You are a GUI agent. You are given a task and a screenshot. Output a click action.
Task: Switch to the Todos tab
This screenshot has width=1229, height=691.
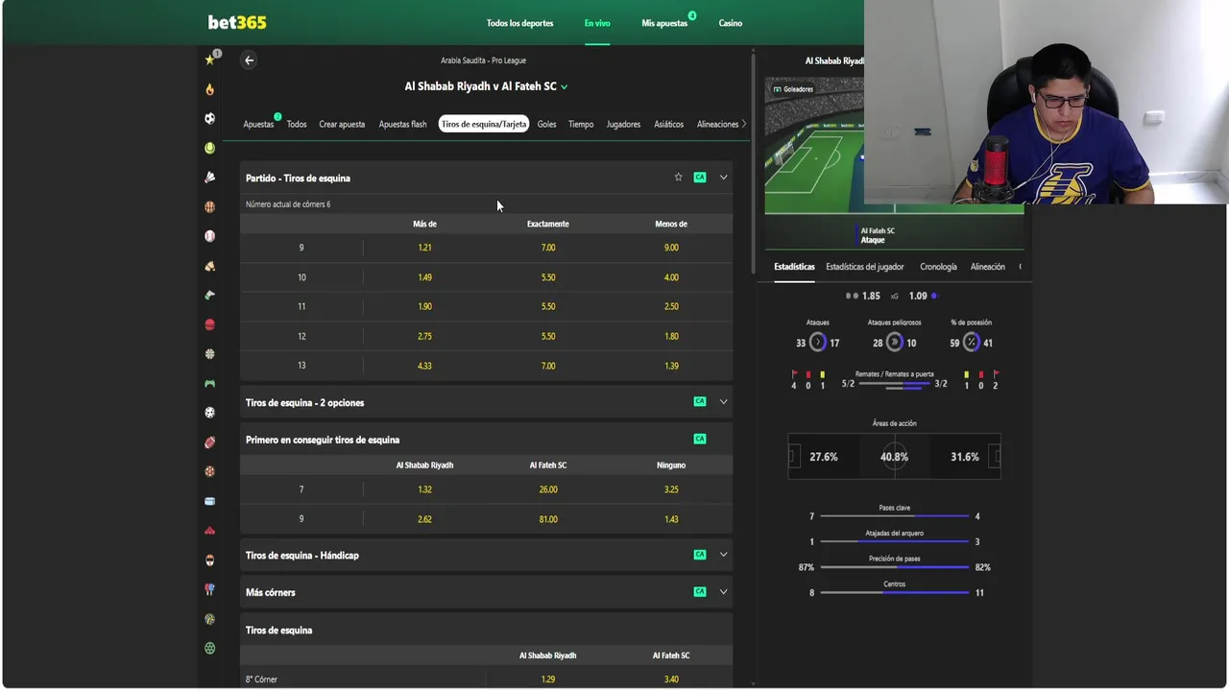tap(297, 124)
